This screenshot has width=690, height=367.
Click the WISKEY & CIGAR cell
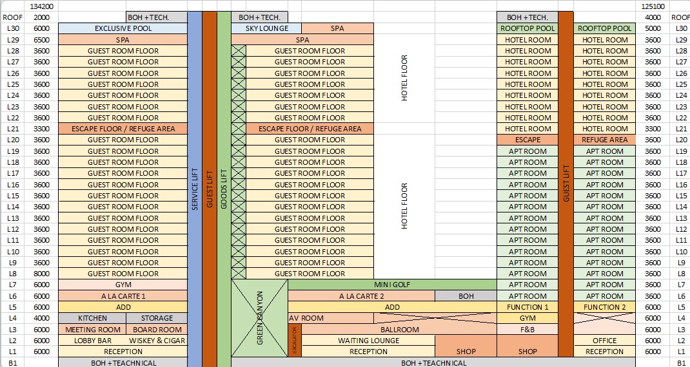157,341
